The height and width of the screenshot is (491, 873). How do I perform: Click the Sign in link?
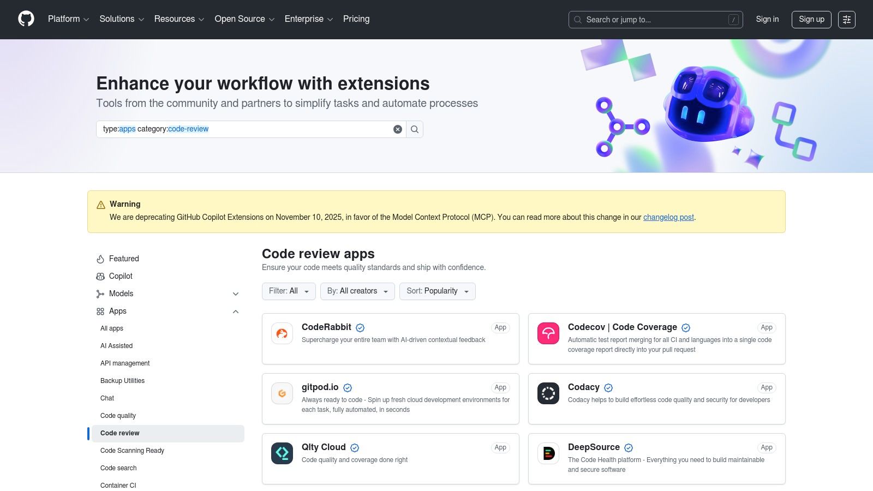click(767, 19)
